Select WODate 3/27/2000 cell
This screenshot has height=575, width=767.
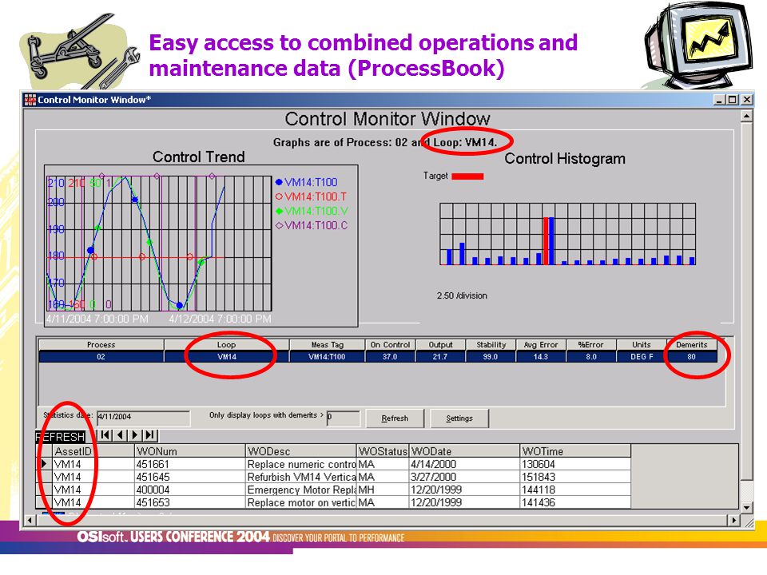(x=464, y=477)
